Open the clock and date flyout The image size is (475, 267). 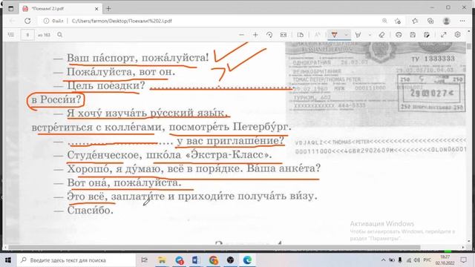coord(445,260)
